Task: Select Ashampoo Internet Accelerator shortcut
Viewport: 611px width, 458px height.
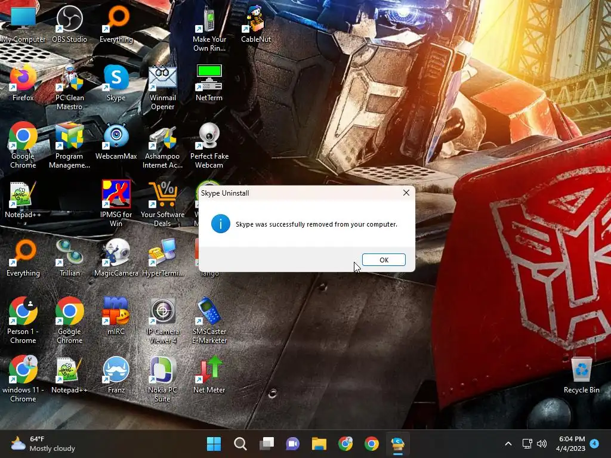Action: [x=162, y=146]
